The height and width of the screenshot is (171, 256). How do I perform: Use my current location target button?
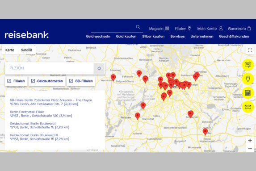99,68
